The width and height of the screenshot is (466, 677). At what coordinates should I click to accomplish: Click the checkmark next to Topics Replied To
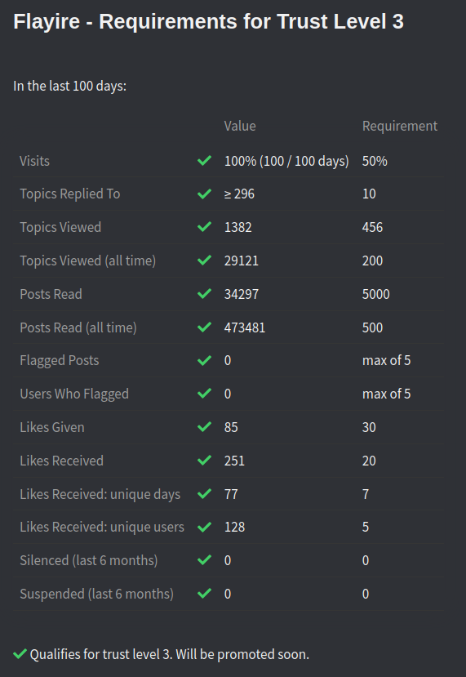click(204, 194)
